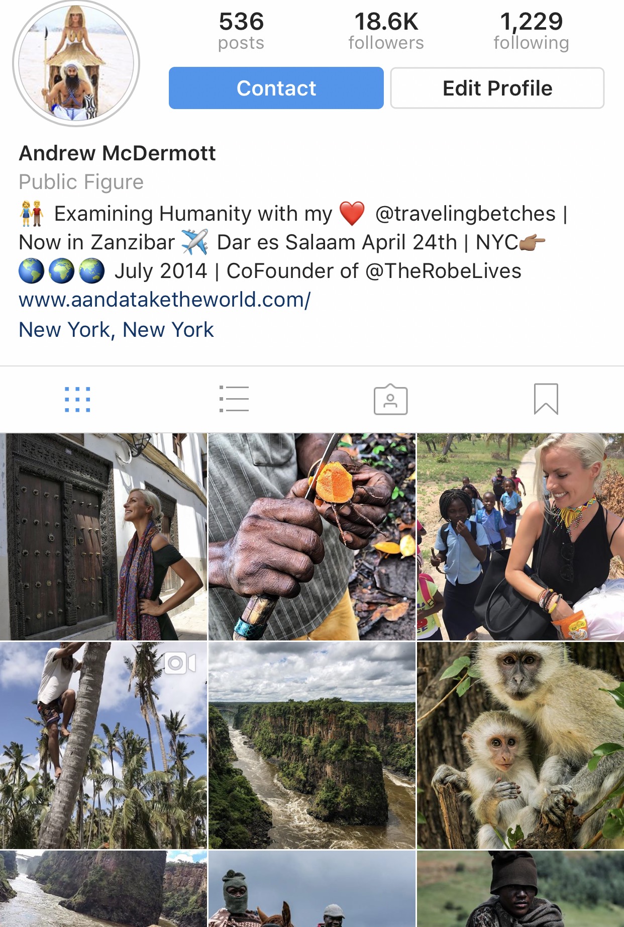Open photo of hands cutting orange root
Image resolution: width=624 pixels, height=927 pixels.
[x=312, y=537]
